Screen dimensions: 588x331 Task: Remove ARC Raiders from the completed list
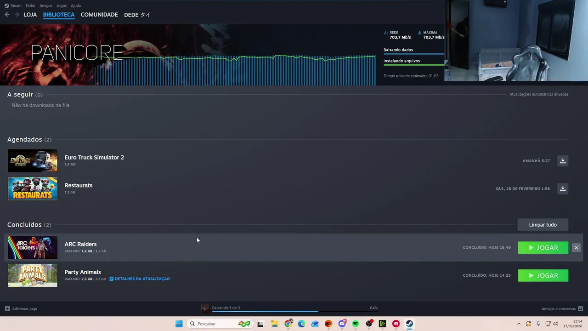[576, 248]
